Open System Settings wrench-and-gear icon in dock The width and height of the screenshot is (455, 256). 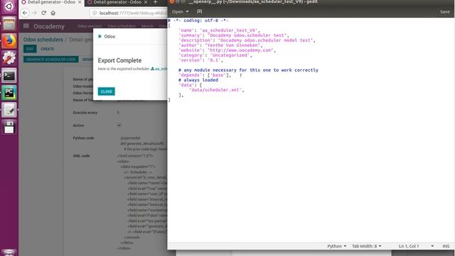[9, 58]
